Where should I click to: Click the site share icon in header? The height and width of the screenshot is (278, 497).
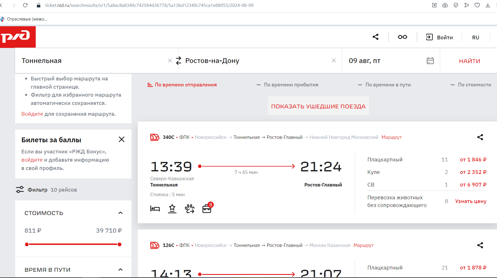[376, 37]
